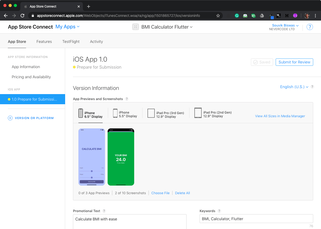The image size is (321, 229).
Task: Click the '2 of 10 Screenshots' text
Action: tap(131, 193)
